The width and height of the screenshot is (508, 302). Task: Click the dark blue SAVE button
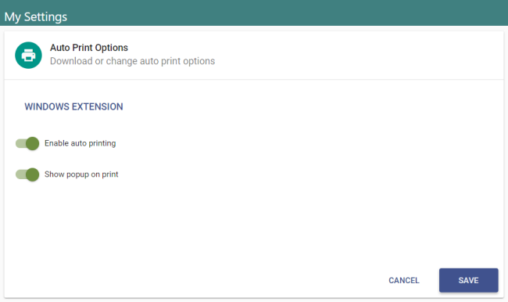click(x=468, y=280)
